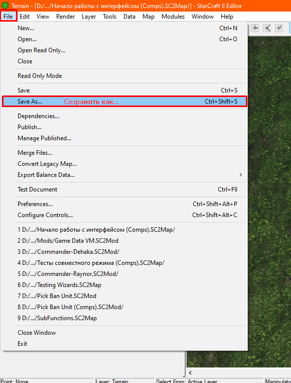Select Close Window menu entry
291x383 pixels.
click(x=124, y=333)
